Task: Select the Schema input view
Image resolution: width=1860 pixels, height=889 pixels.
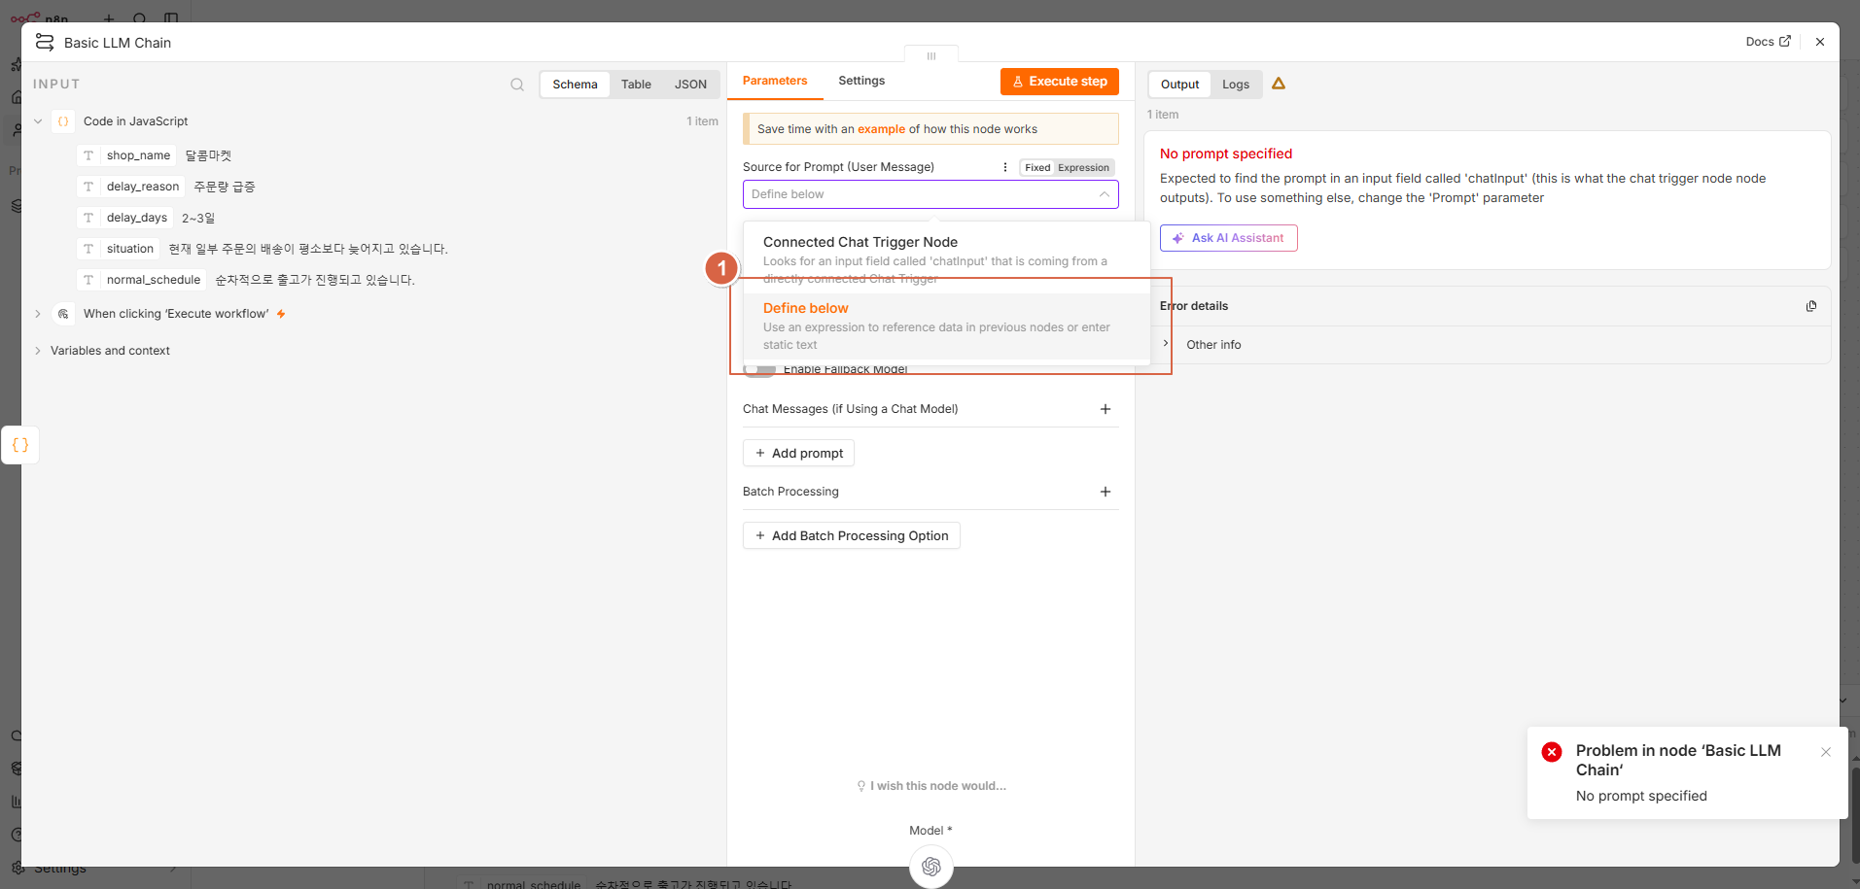Action: [575, 85]
